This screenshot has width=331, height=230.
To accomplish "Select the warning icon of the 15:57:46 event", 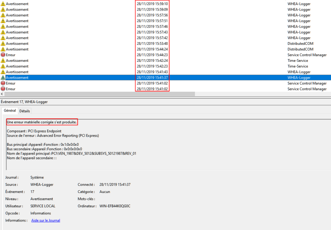I will [3, 26].
